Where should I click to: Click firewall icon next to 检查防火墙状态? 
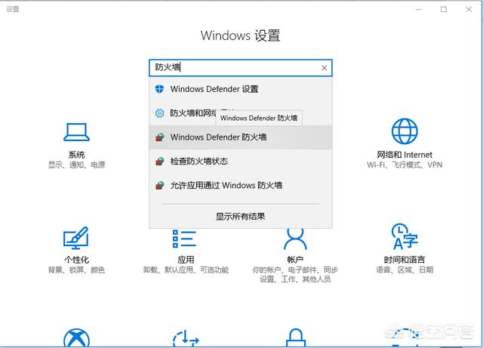pyautogui.click(x=159, y=162)
